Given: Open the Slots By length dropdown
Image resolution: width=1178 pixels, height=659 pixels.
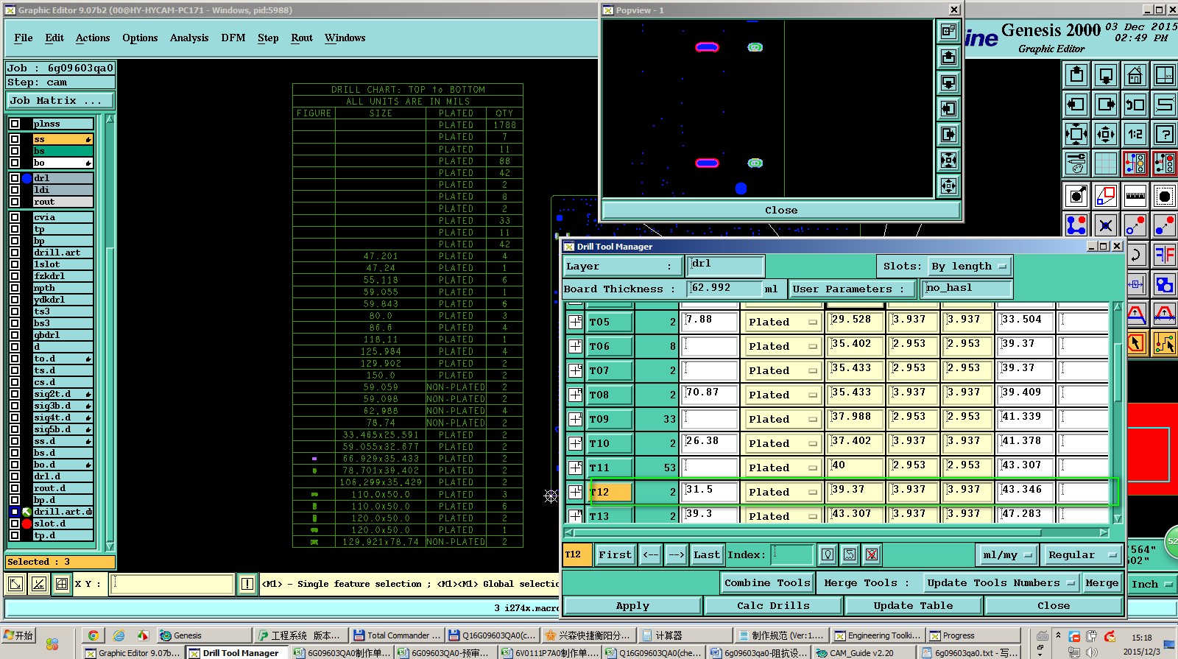Looking at the screenshot, I should click(969, 267).
